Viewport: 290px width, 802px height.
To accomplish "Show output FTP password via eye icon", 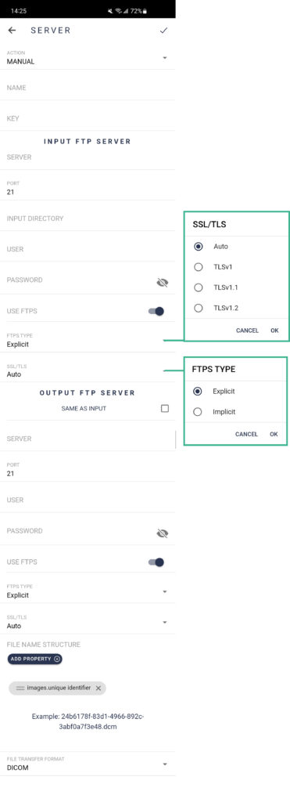I will click(163, 533).
